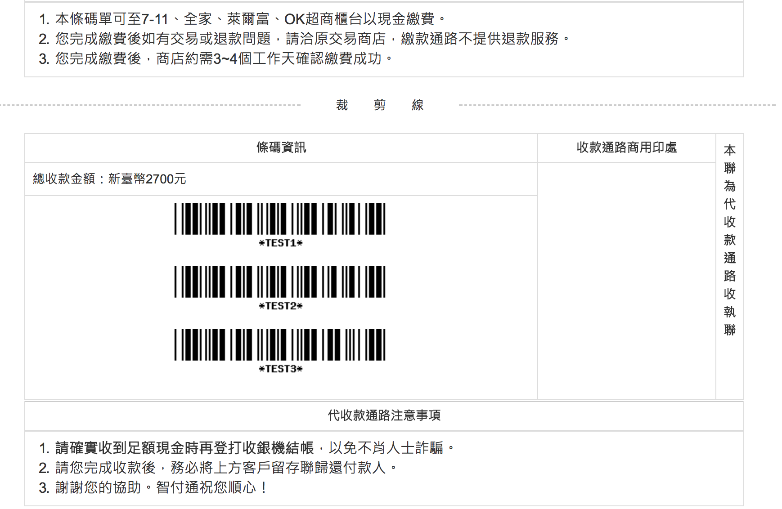782x509 pixels.
Task: Click the vertical 本聯為代收款通路收執聯 text
Action: click(x=730, y=240)
